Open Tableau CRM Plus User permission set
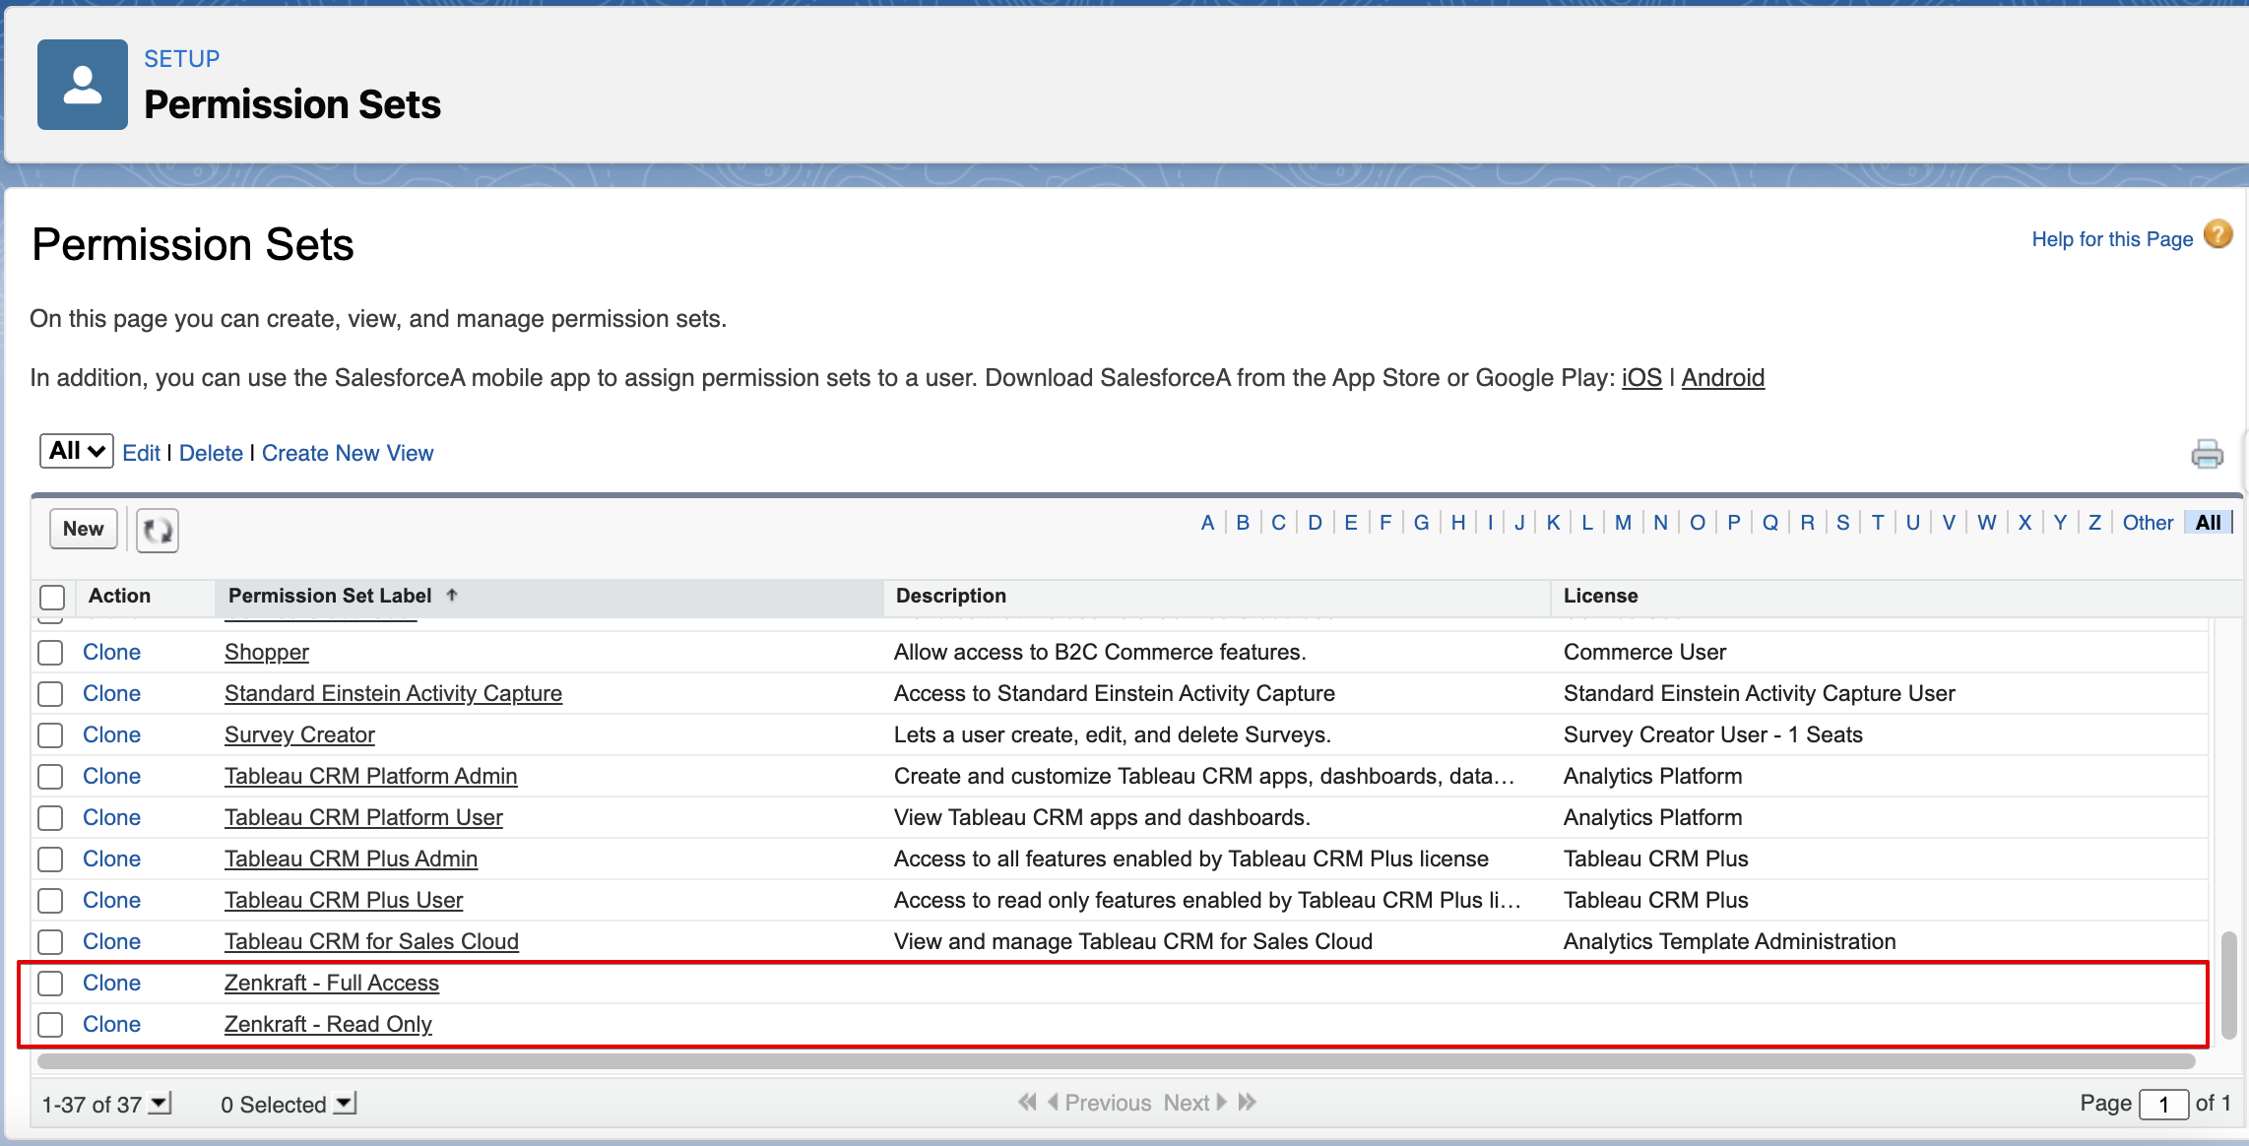This screenshot has height=1146, width=2249. pyautogui.click(x=344, y=901)
